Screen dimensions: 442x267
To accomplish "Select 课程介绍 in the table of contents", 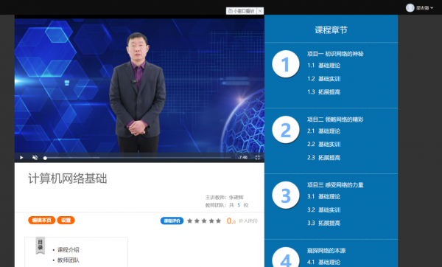I will [69, 250].
